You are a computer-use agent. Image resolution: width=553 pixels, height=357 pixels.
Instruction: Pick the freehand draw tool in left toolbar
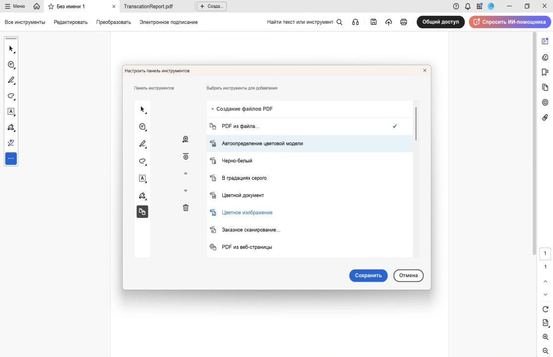click(11, 96)
